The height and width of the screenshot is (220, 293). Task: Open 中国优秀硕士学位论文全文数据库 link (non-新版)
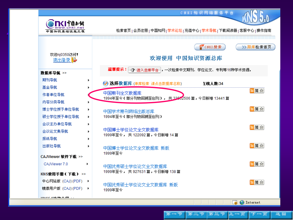(135, 166)
